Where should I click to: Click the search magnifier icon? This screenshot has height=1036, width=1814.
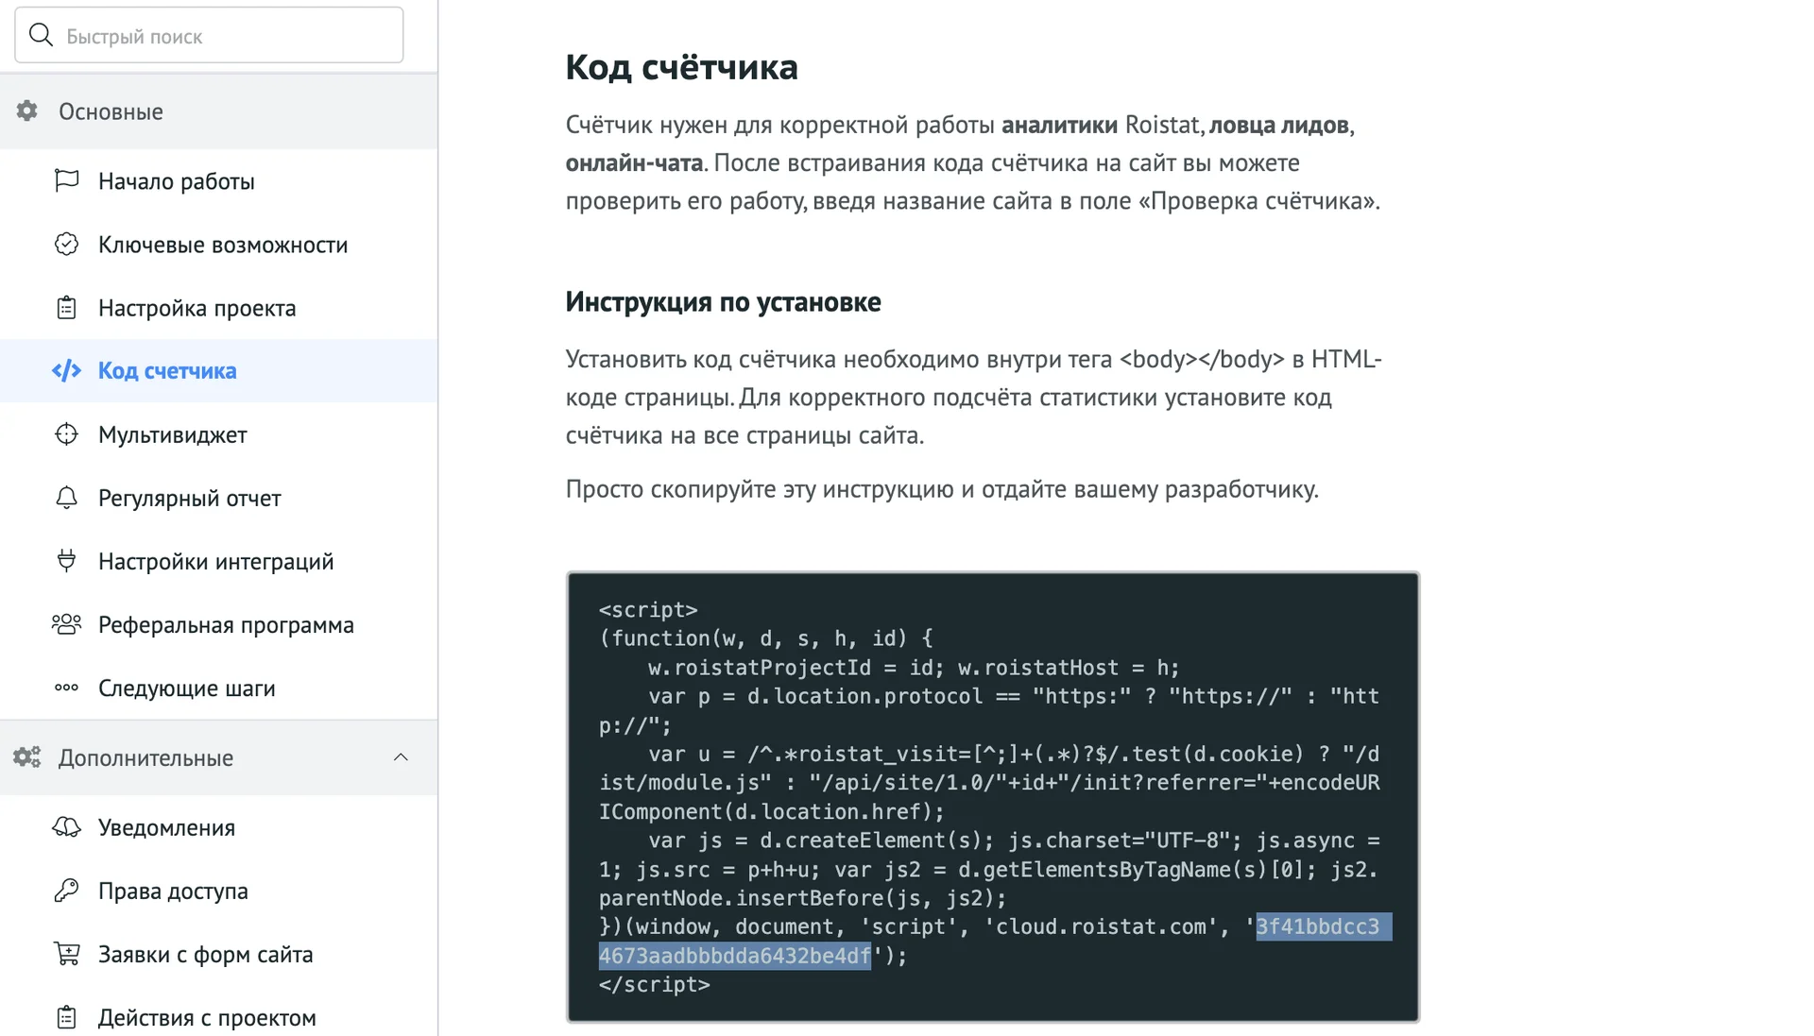pos(41,36)
